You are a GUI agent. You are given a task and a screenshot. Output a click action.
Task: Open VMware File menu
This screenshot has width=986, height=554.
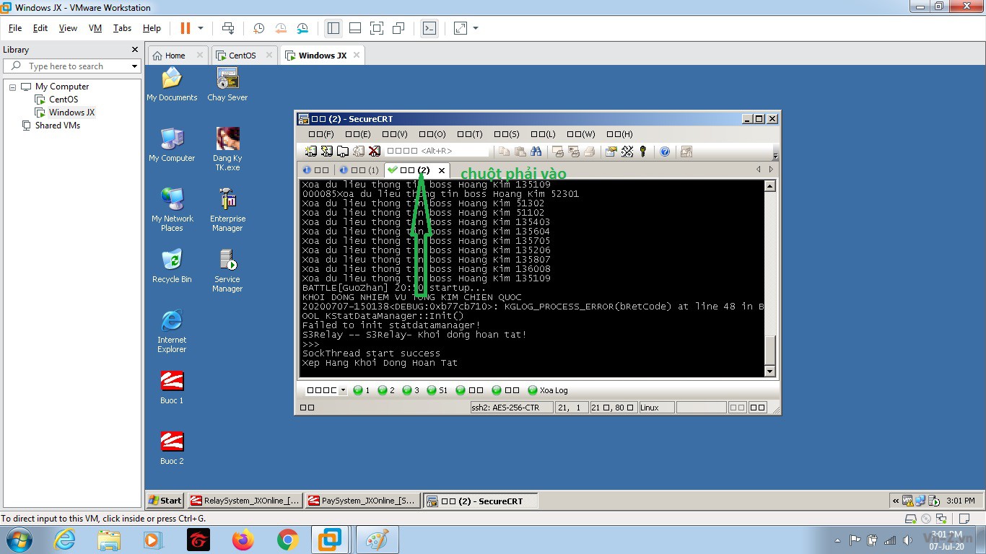[15, 28]
